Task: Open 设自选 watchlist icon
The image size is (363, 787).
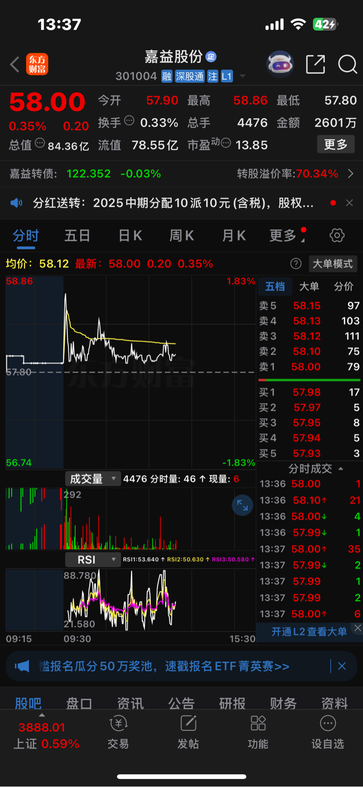Action: 328,732
